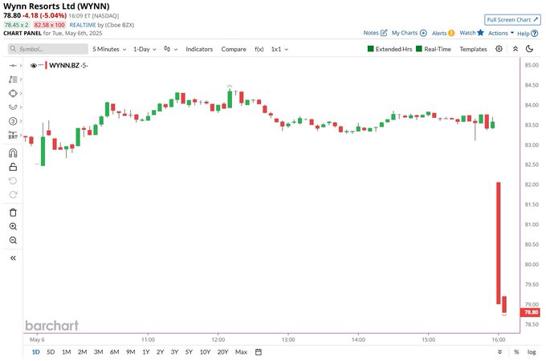Select the 2M range tab
Viewport: 546px width, 361px height.
tap(82, 352)
